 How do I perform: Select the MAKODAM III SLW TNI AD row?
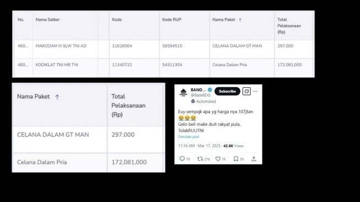point(164,49)
